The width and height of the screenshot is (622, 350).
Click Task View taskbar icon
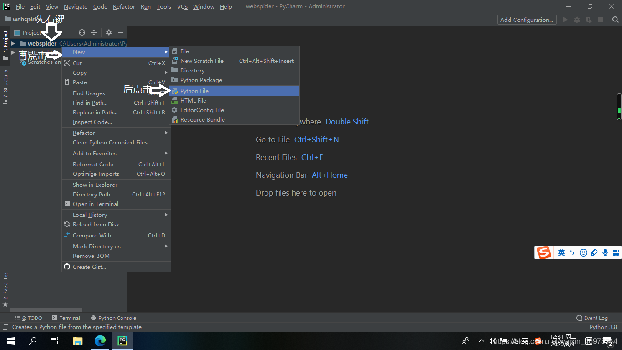[55, 340]
